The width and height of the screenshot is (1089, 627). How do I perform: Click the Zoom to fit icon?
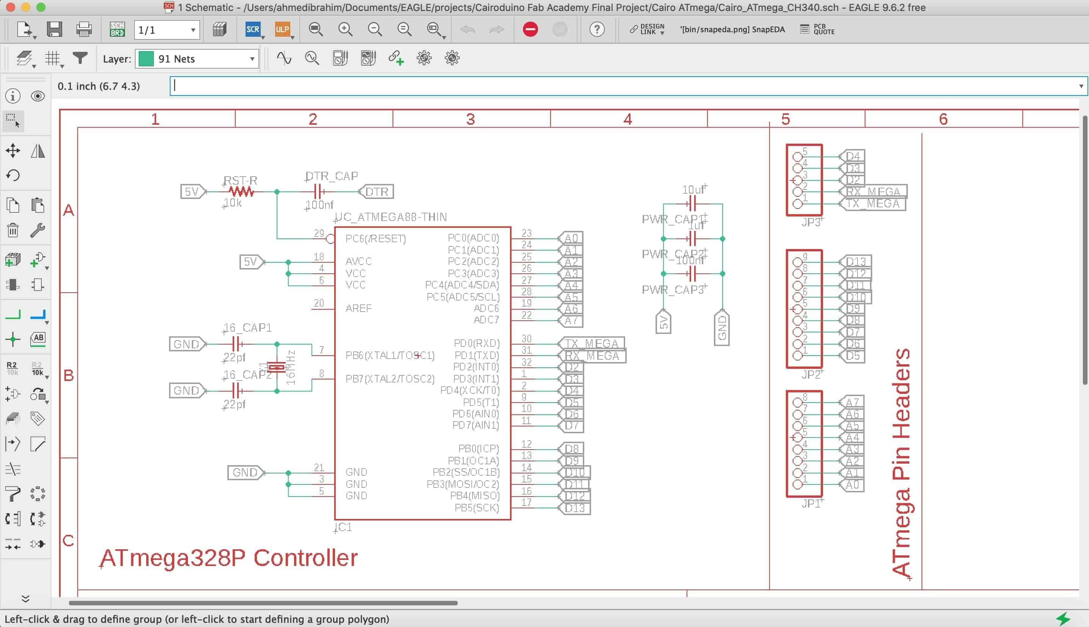pyautogui.click(x=316, y=29)
